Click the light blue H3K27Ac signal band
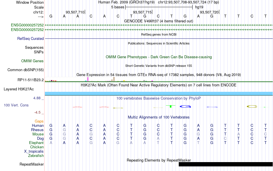The image size is (273, 171). coord(159,94)
